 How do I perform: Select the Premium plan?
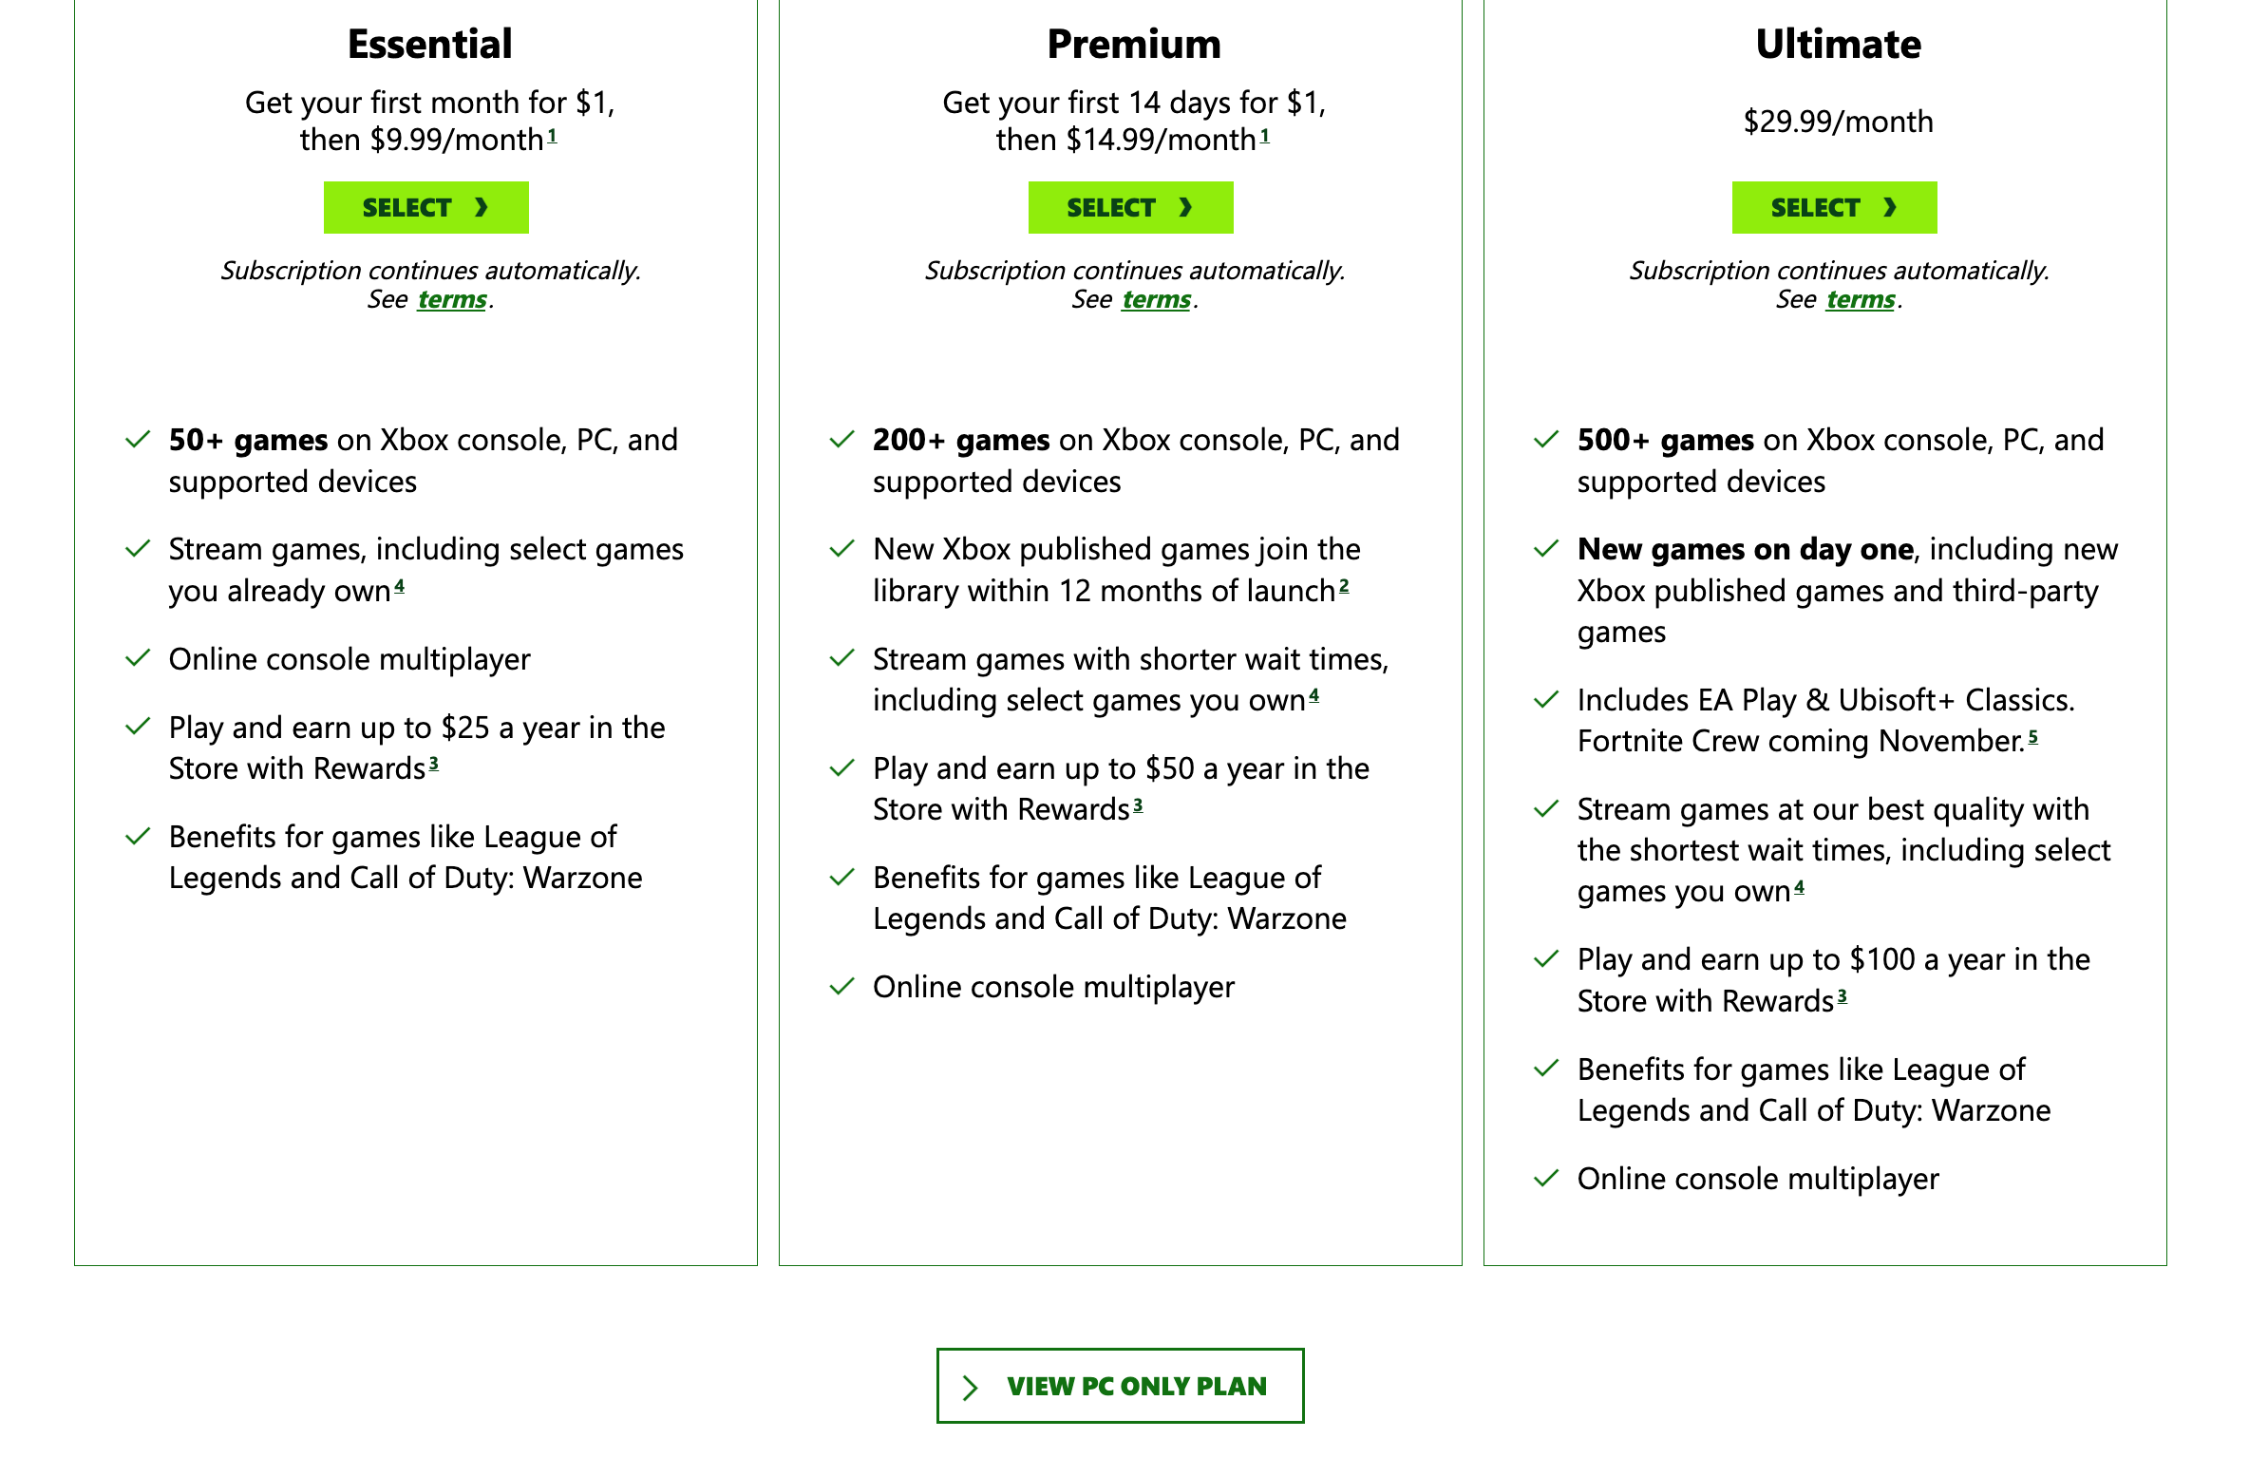[x=1130, y=207]
